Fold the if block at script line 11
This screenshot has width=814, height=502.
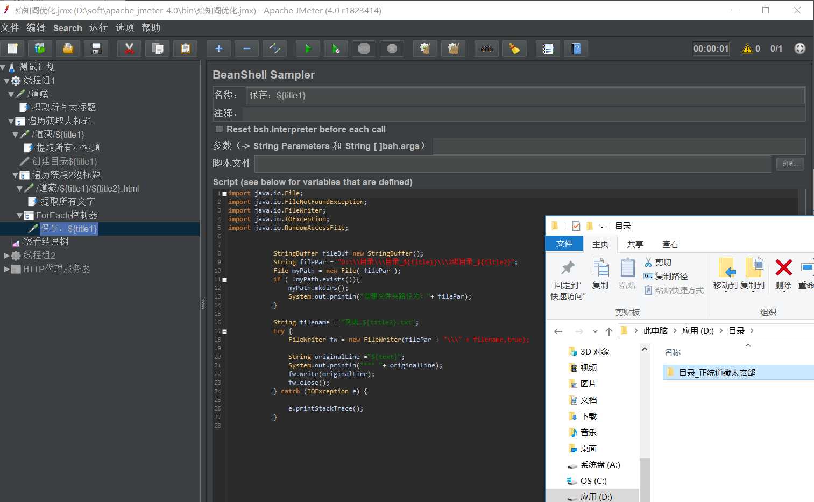(x=224, y=279)
